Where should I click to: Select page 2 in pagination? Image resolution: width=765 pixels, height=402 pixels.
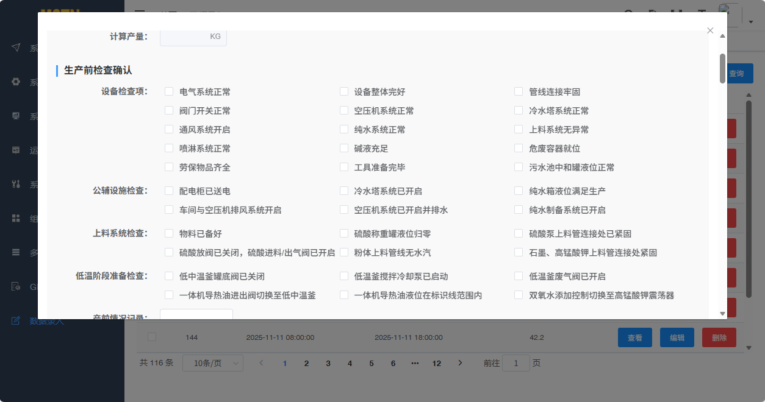(x=306, y=363)
